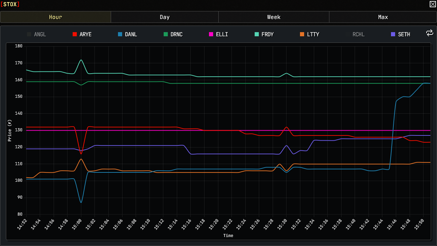This screenshot has height=246, width=437.
Task: Click the LTTY peak at 15:00
Action: click(81, 159)
